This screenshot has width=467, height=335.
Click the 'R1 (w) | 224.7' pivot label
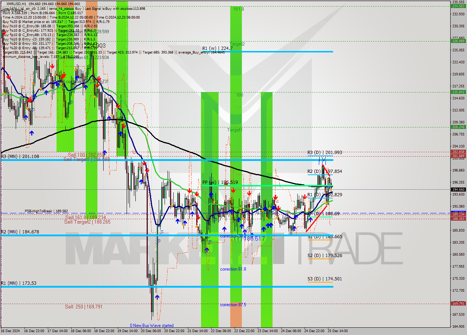pos(217,48)
